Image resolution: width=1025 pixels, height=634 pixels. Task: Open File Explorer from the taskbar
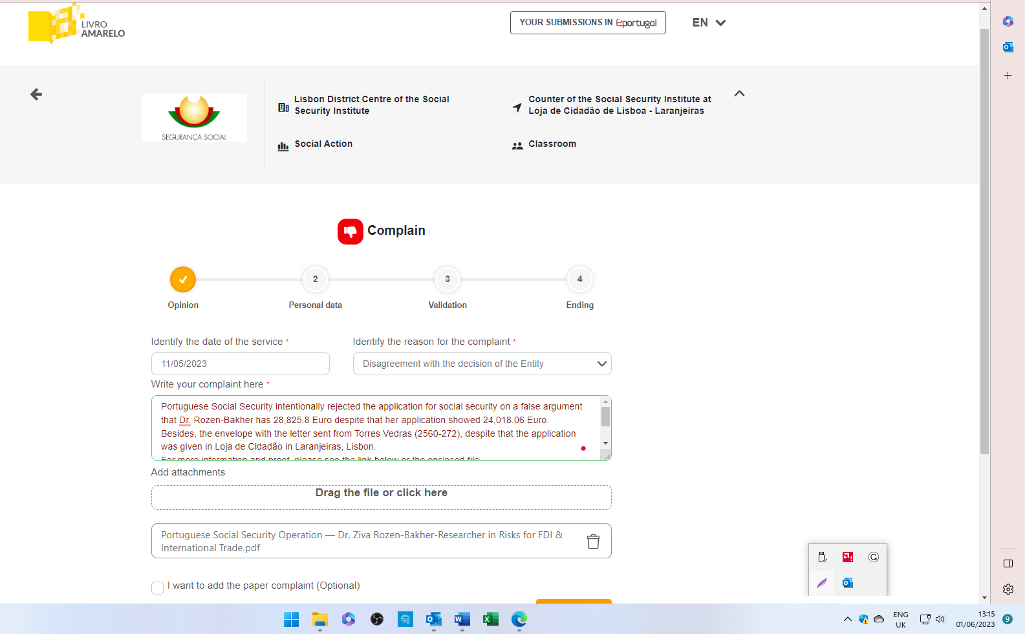click(320, 619)
